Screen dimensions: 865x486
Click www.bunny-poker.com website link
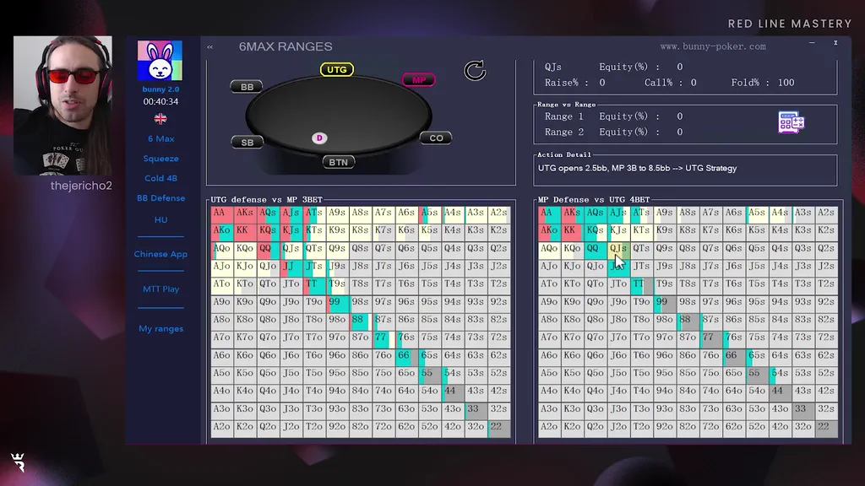(x=713, y=47)
